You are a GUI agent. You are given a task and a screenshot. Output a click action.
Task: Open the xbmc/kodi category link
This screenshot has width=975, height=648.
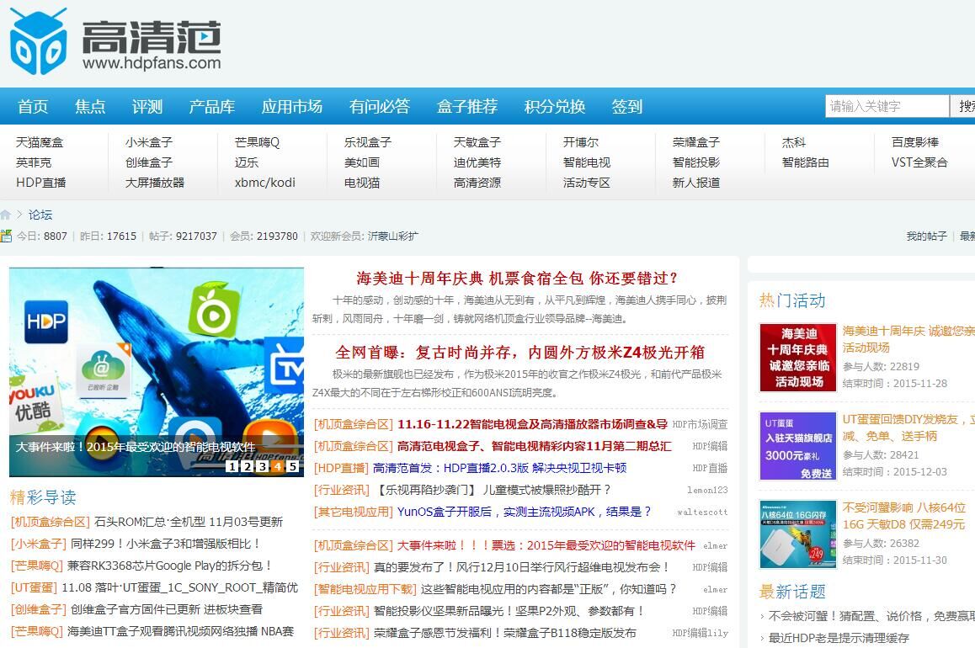point(265,183)
